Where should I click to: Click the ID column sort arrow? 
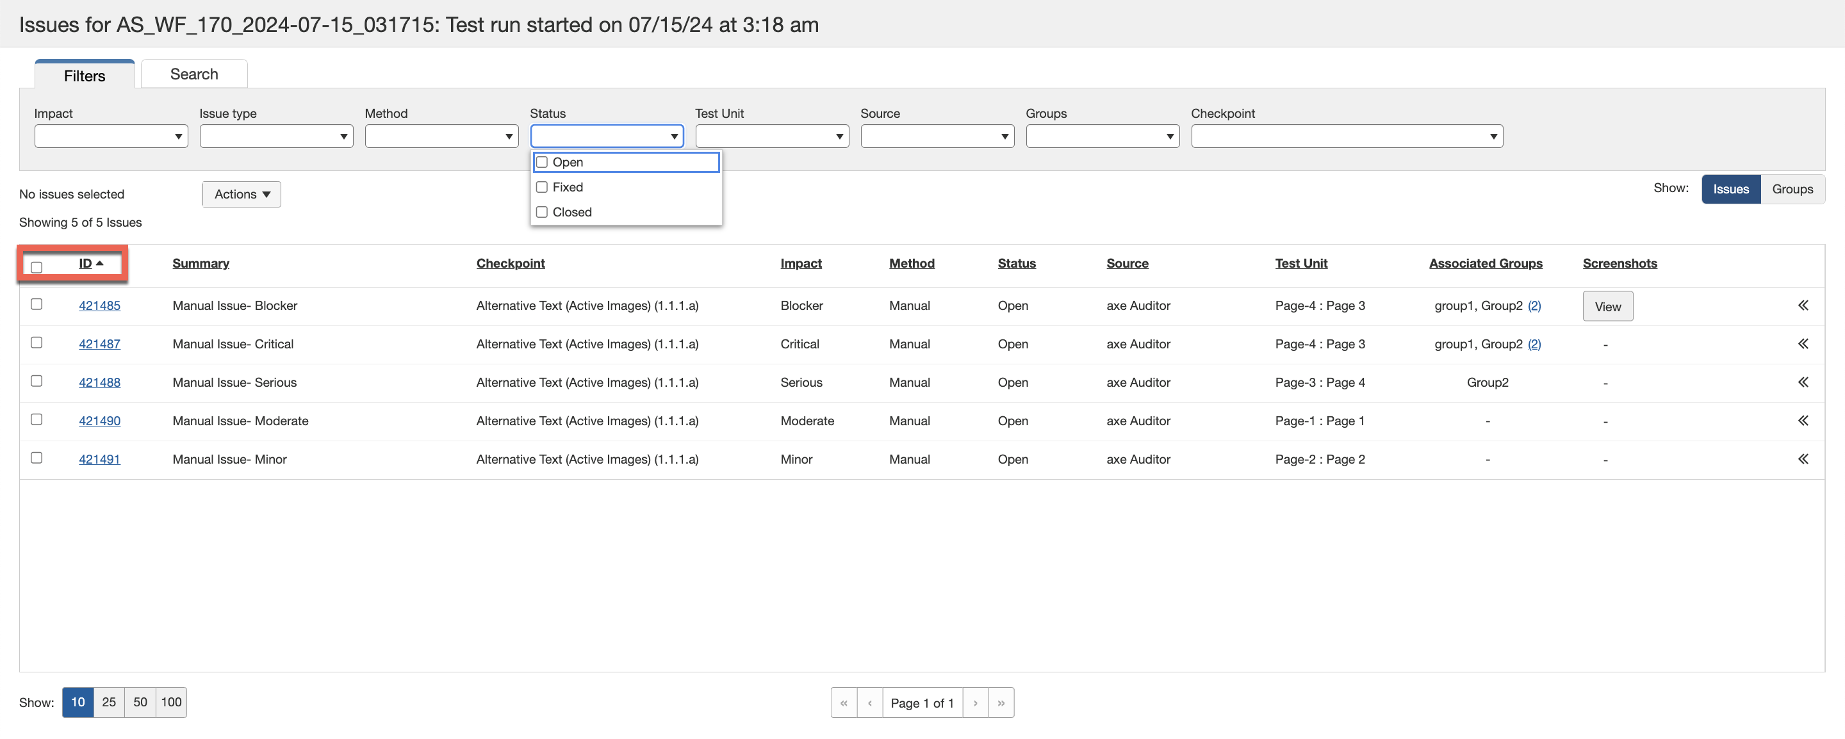pos(98,263)
